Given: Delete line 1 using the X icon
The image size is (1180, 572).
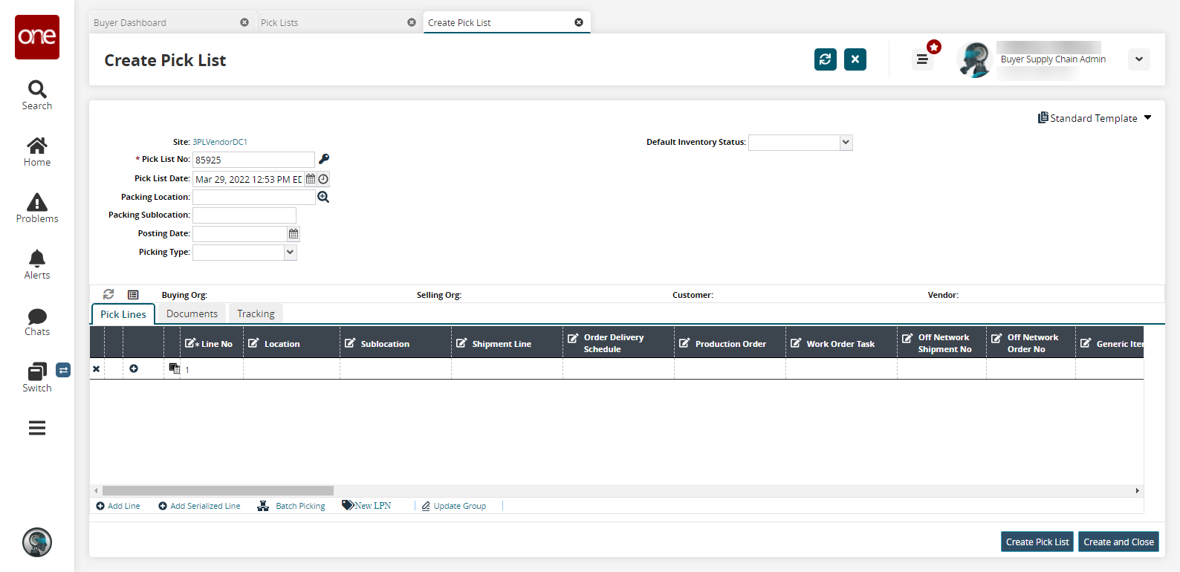Looking at the screenshot, I should (x=96, y=368).
